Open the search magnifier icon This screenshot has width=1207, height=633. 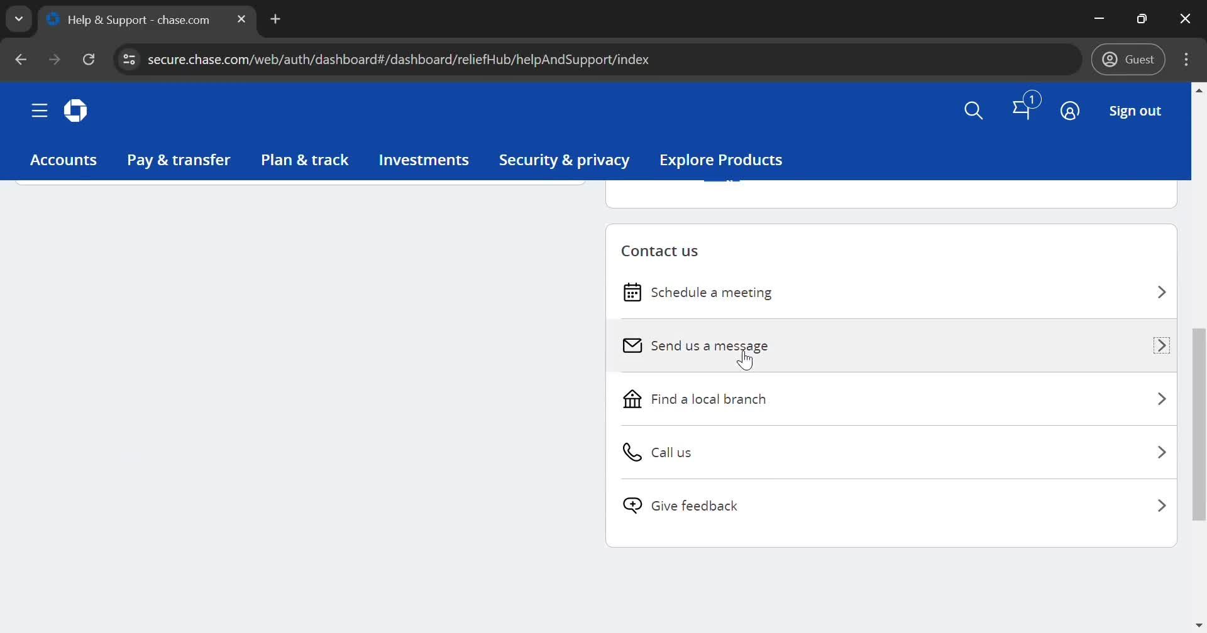point(973,111)
